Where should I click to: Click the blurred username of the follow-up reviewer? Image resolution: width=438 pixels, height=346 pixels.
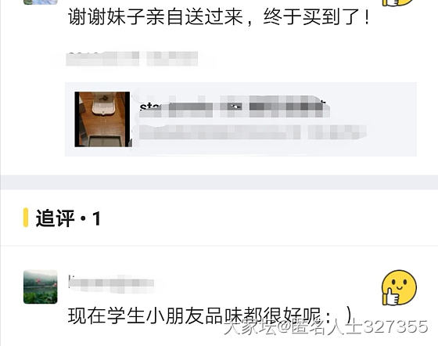click(111, 283)
